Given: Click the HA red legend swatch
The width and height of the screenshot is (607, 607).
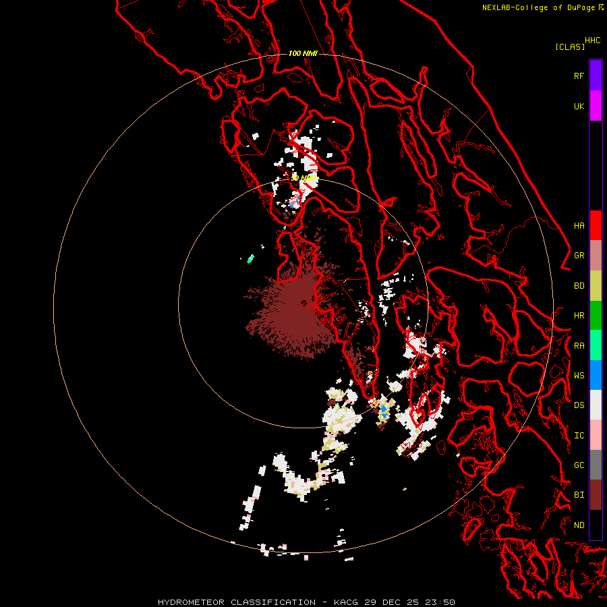Looking at the screenshot, I should click(x=596, y=225).
